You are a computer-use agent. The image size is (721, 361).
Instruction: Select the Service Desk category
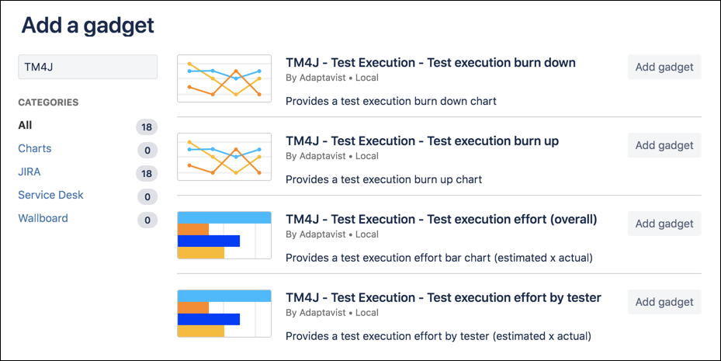click(50, 195)
